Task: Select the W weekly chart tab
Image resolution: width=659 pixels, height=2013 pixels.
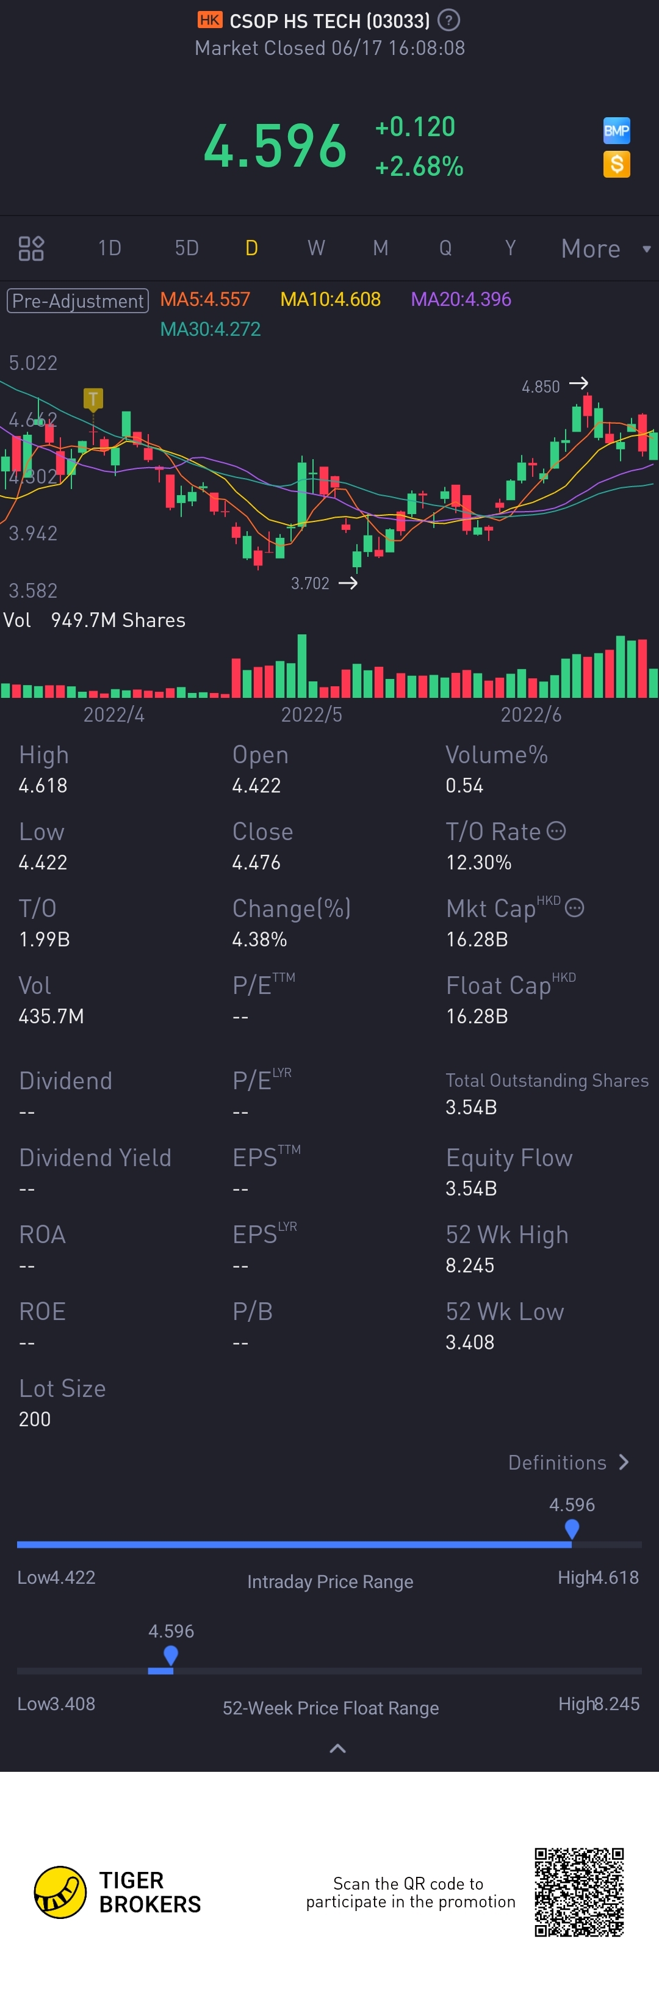Action: [x=315, y=248]
